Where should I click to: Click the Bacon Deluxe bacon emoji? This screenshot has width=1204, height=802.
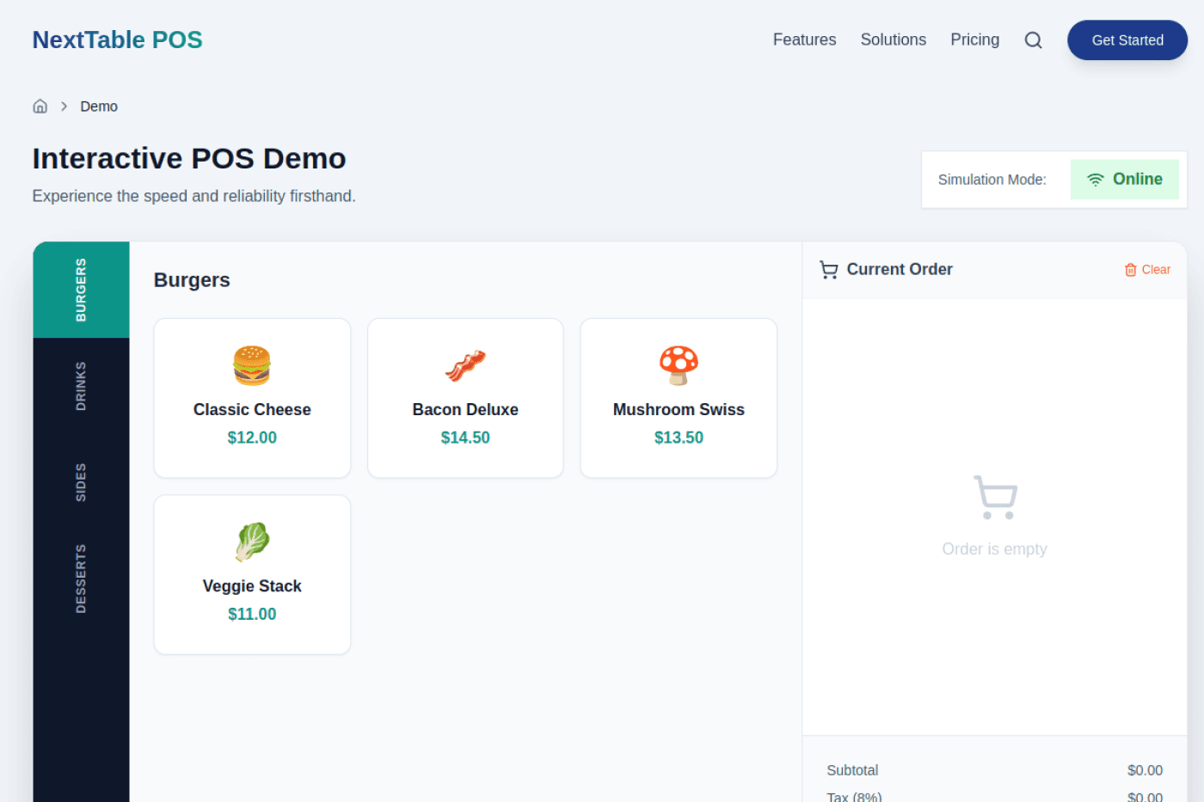[x=465, y=365]
